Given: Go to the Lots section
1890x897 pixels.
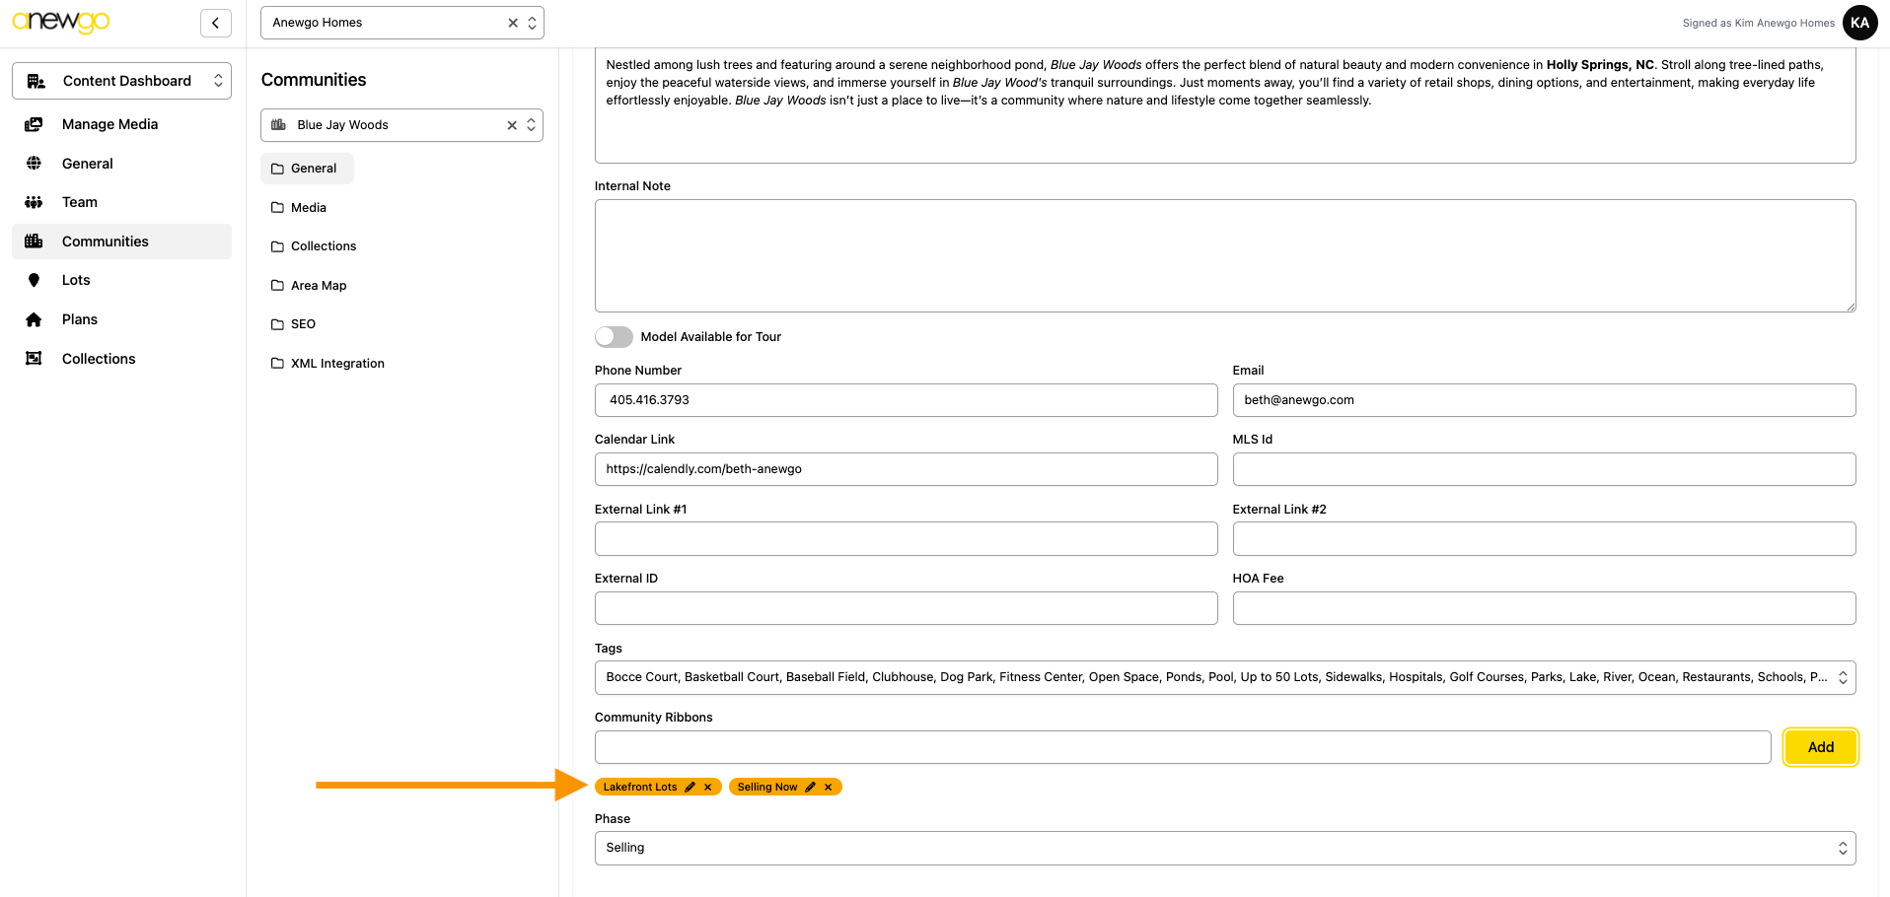Looking at the screenshot, I should (76, 280).
